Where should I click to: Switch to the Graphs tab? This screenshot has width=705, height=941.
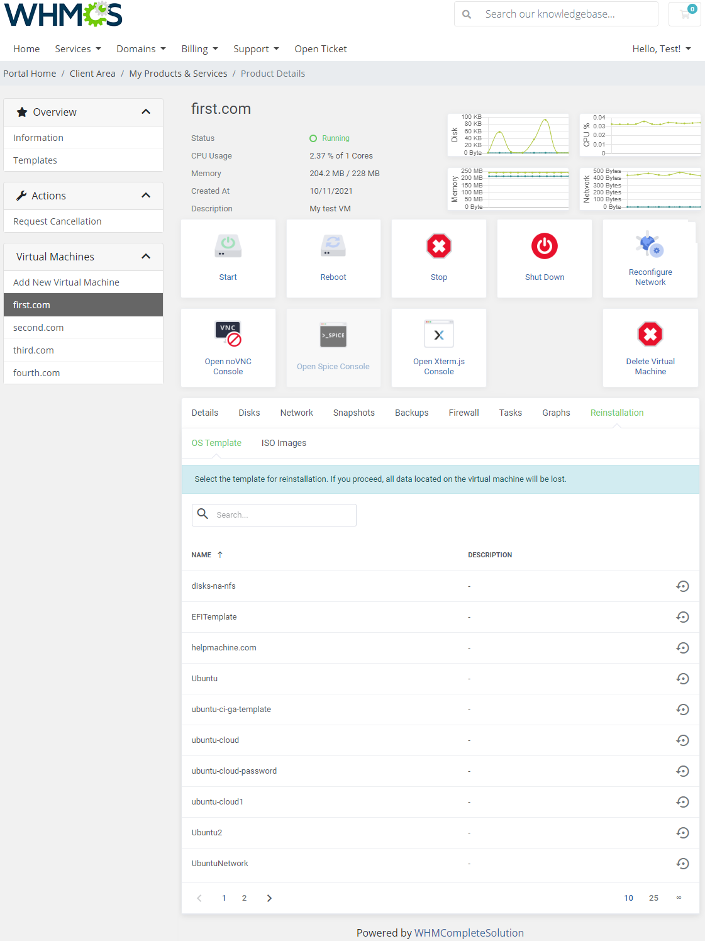point(557,413)
